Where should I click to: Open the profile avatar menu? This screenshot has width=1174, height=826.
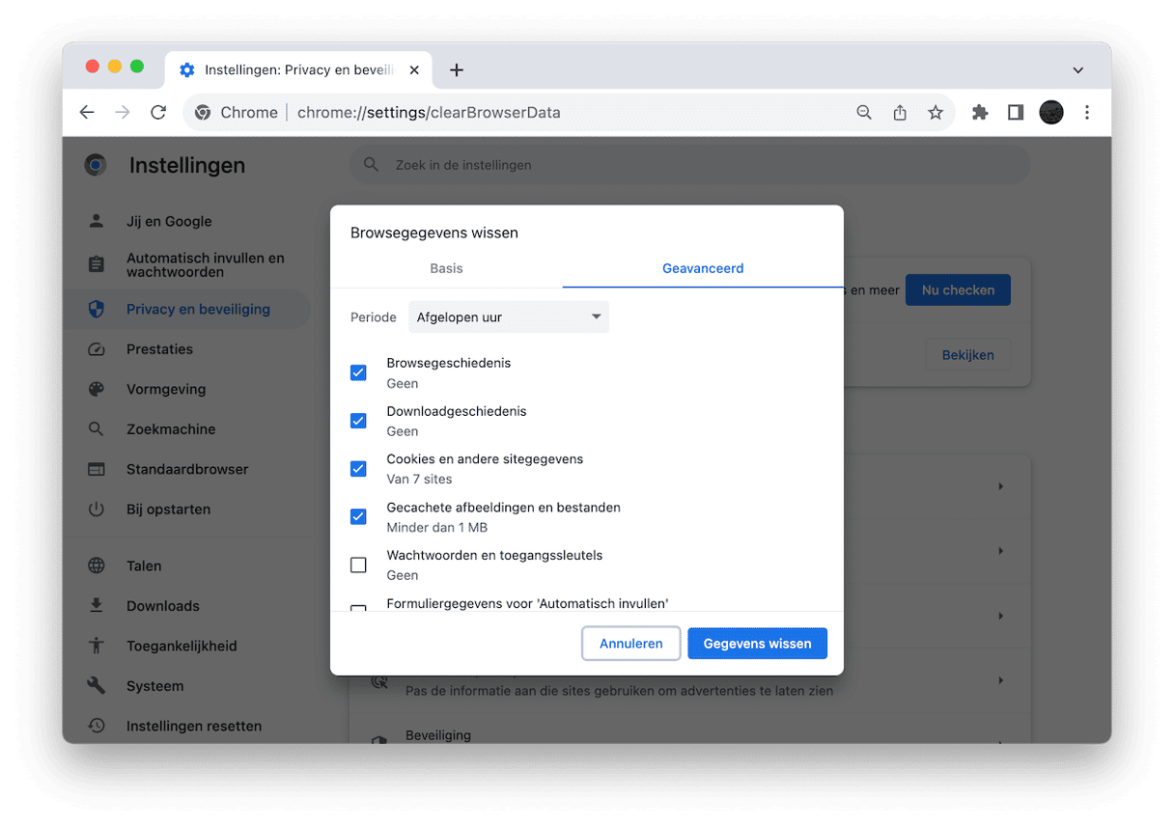[x=1051, y=113]
